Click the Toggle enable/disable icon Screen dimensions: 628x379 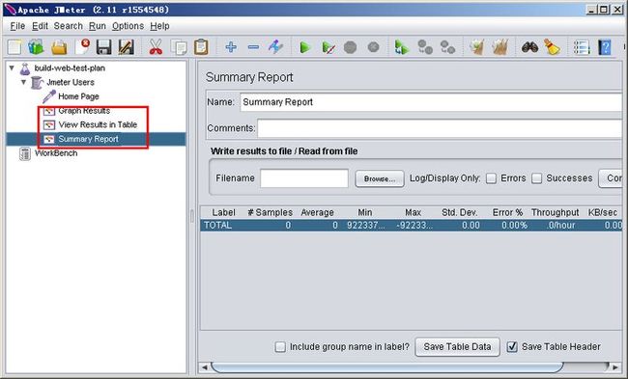(275, 47)
